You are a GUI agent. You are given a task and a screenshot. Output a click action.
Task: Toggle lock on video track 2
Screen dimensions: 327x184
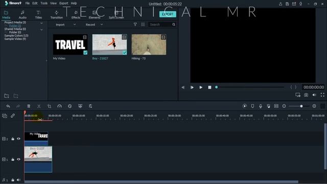(x=13, y=139)
